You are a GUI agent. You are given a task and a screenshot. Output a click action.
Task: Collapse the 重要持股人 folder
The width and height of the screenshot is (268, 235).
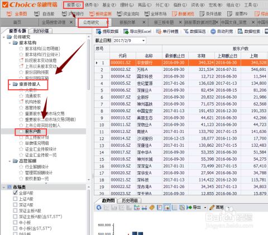click(x=10, y=84)
